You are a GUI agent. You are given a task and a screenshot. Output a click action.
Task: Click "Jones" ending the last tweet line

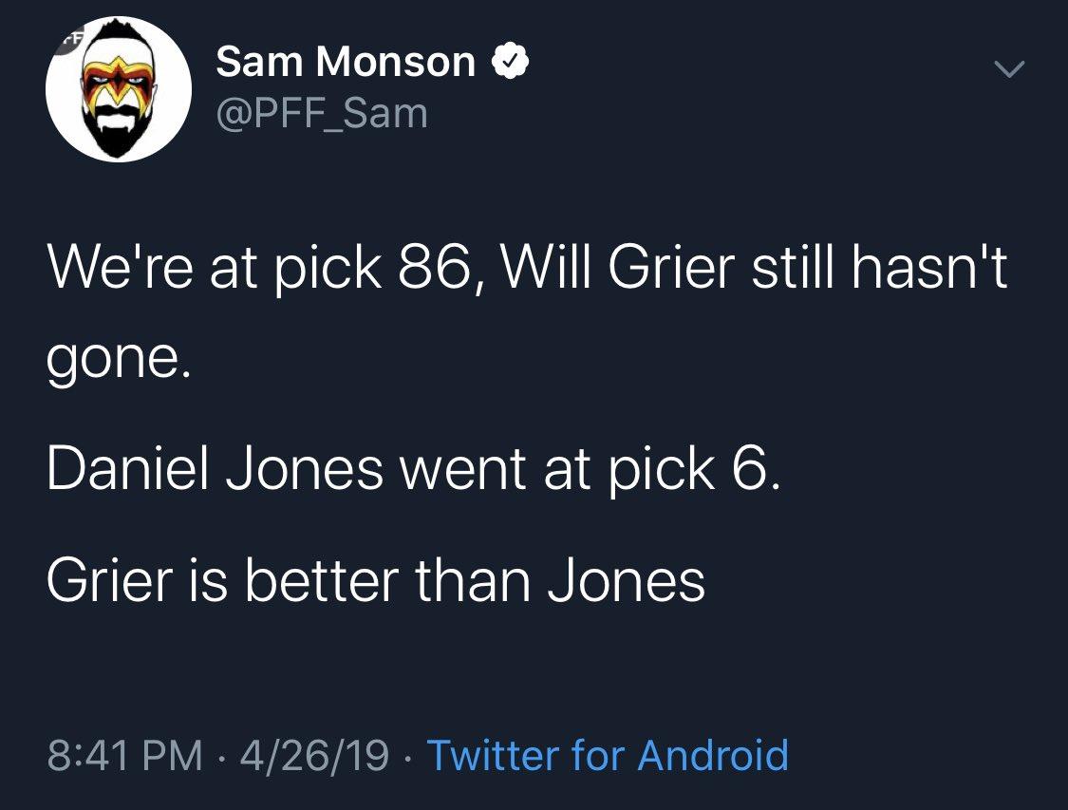click(627, 581)
